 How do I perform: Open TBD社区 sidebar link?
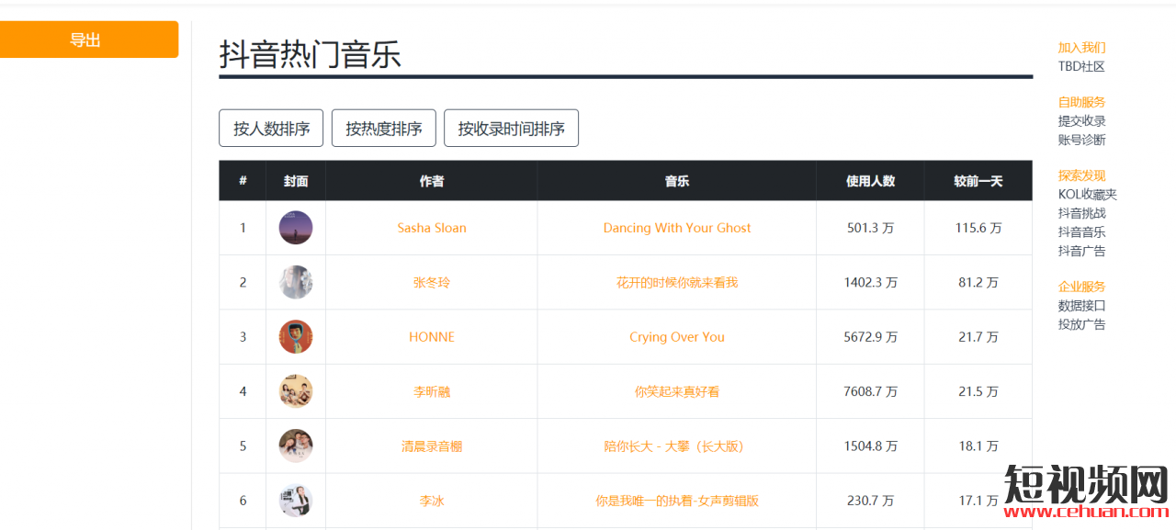click(x=1081, y=66)
